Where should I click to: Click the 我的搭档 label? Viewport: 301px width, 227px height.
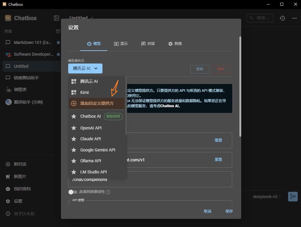pos(22,189)
